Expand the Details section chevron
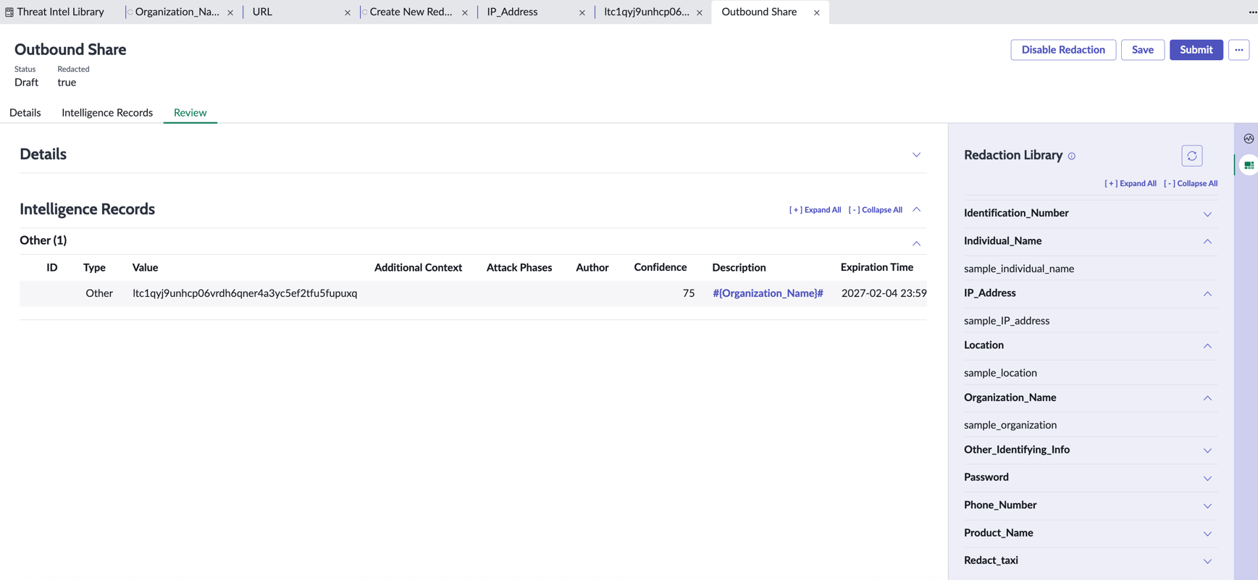1258x580 pixels. pyautogui.click(x=916, y=155)
